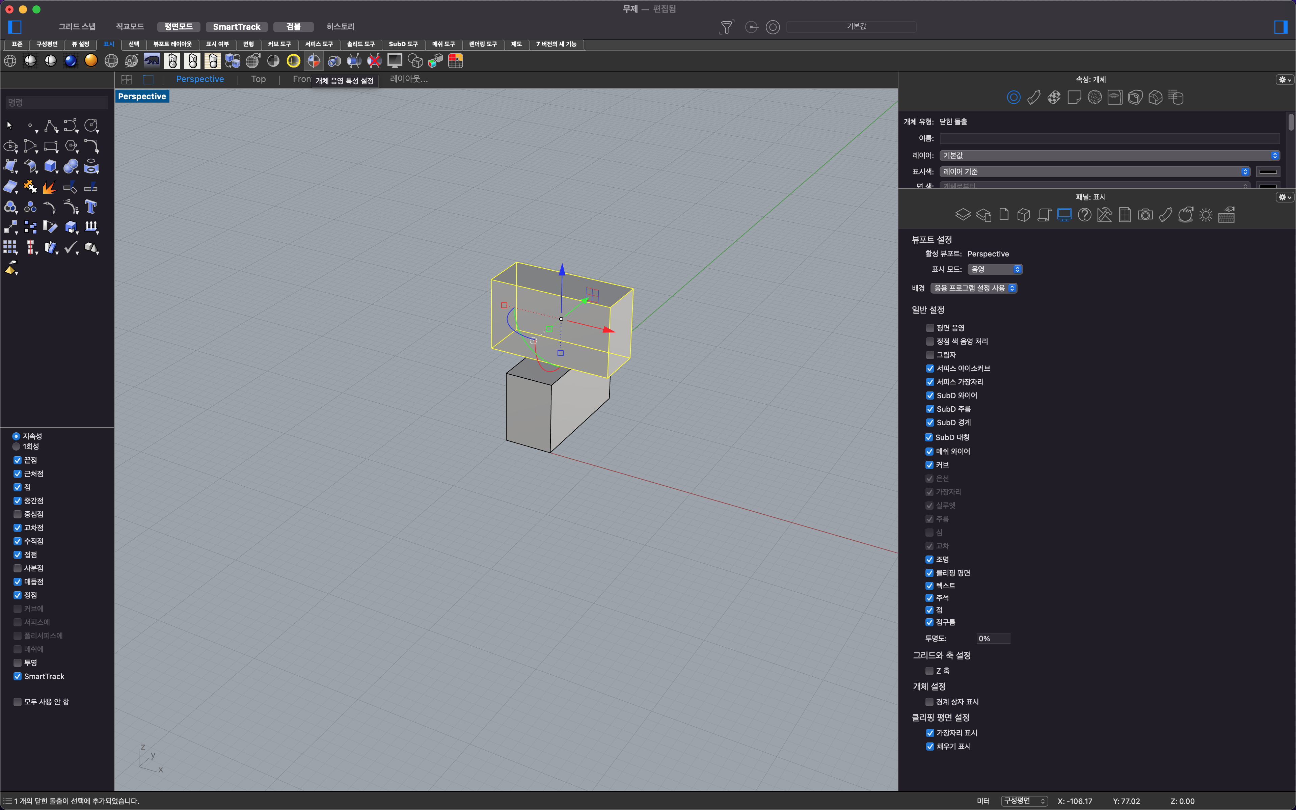Toggle the 그리드 스냅 button
This screenshot has height=810, width=1296.
77,27
